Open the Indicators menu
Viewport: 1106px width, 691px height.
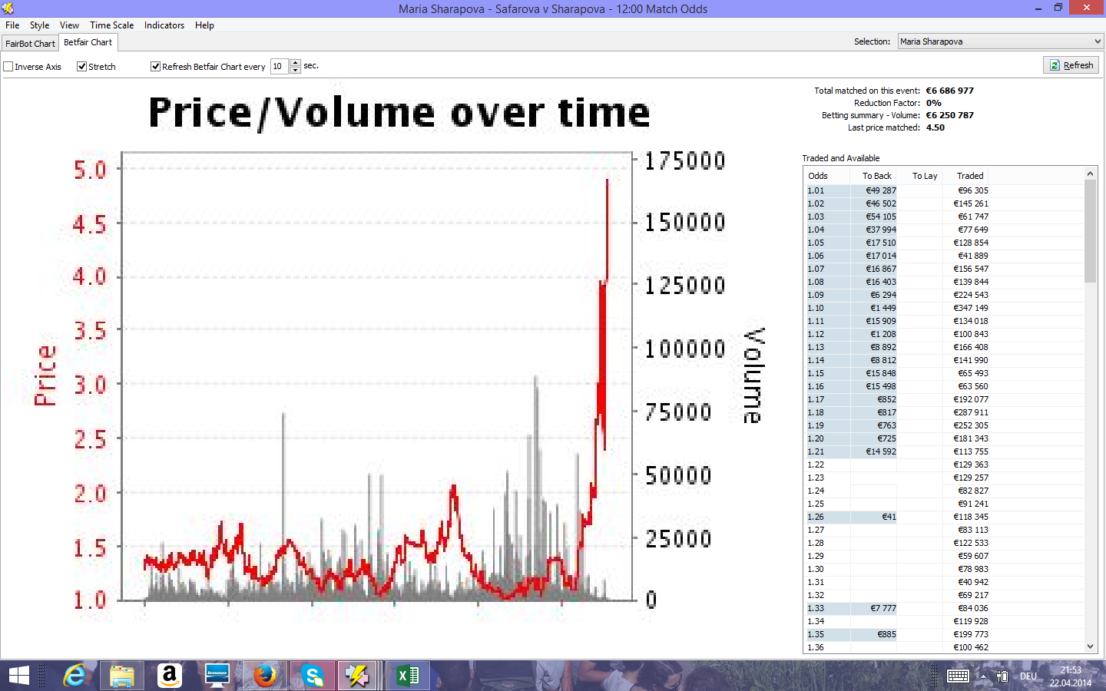164,25
